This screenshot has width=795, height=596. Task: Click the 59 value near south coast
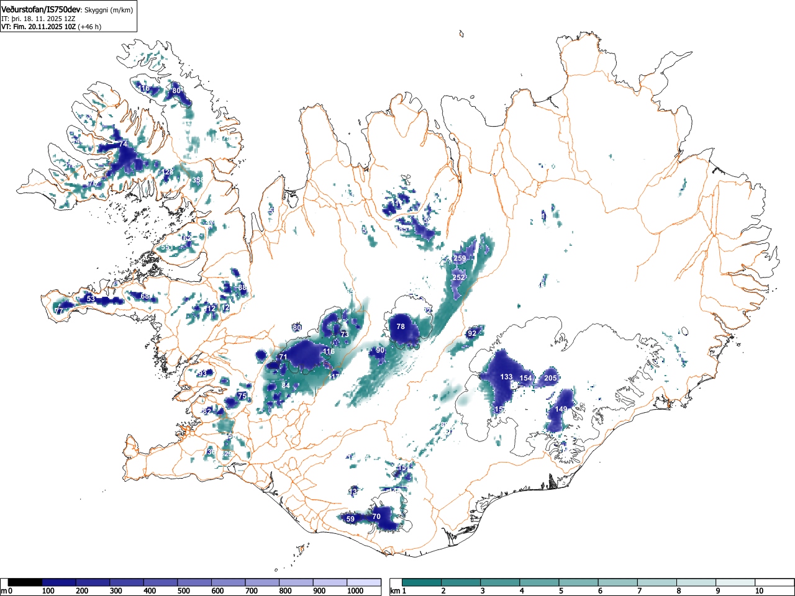coord(350,519)
